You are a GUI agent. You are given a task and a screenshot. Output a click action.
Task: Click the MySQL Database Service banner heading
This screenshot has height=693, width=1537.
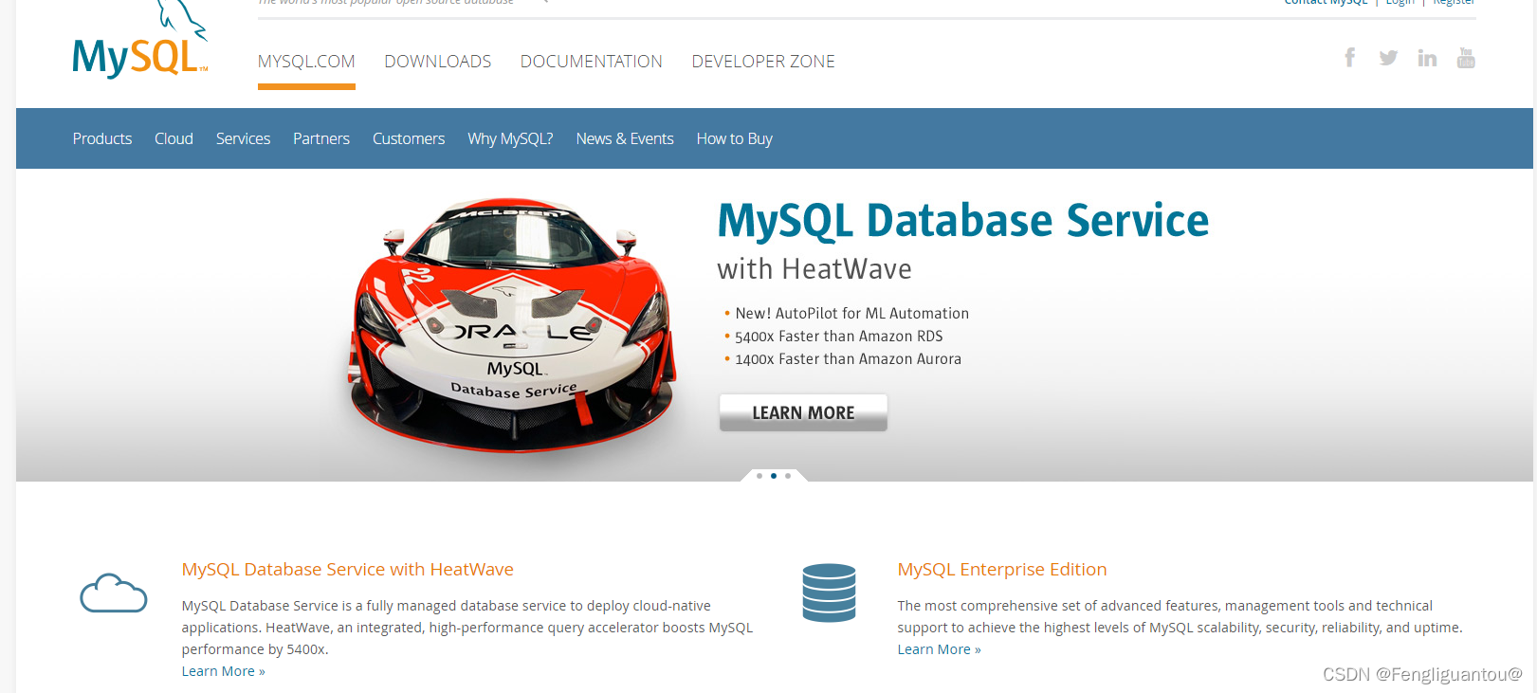point(962,221)
